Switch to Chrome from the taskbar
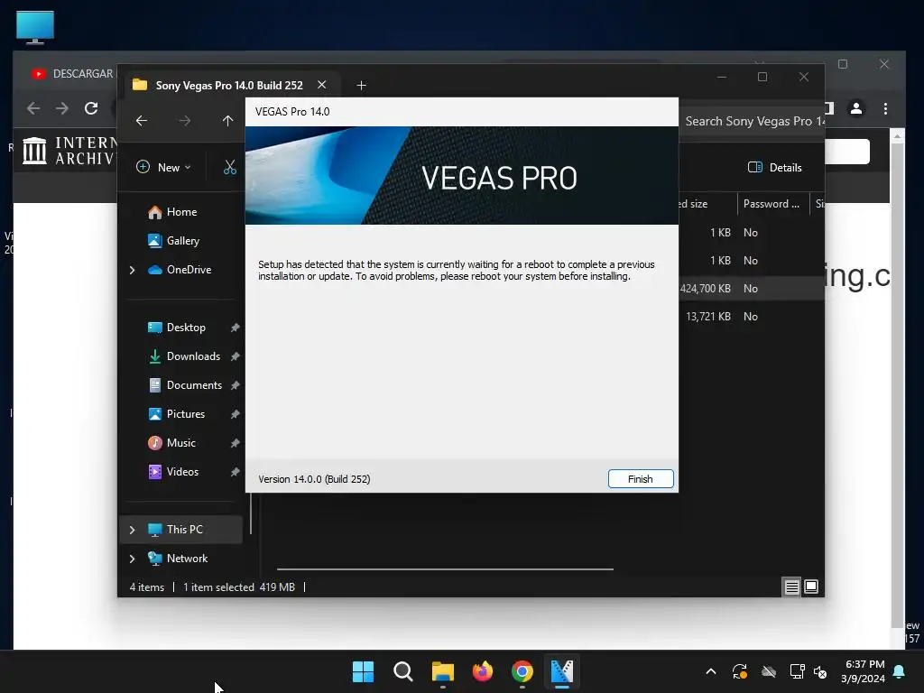 522,671
